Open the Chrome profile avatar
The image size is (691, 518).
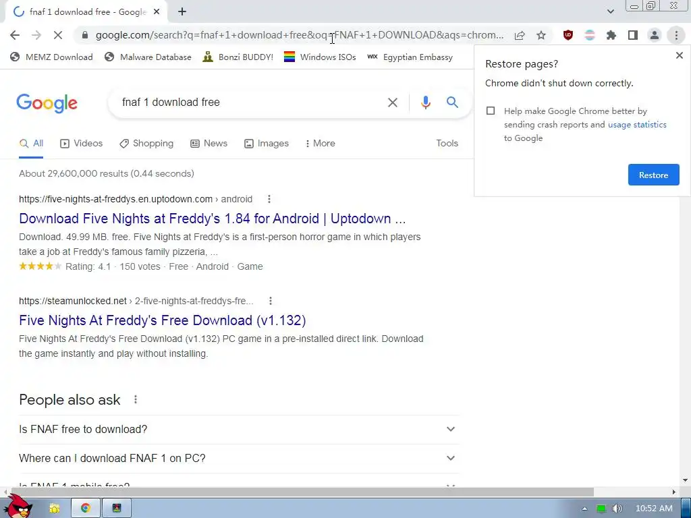tap(655, 35)
